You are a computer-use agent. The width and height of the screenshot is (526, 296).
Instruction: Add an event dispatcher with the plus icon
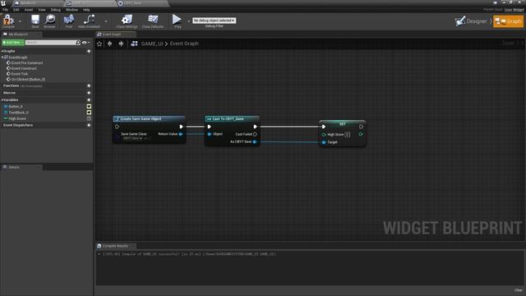[89, 125]
